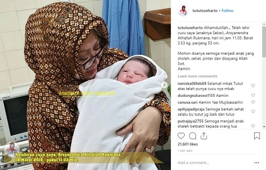Open the comment speech bubble icon

[193, 136]
